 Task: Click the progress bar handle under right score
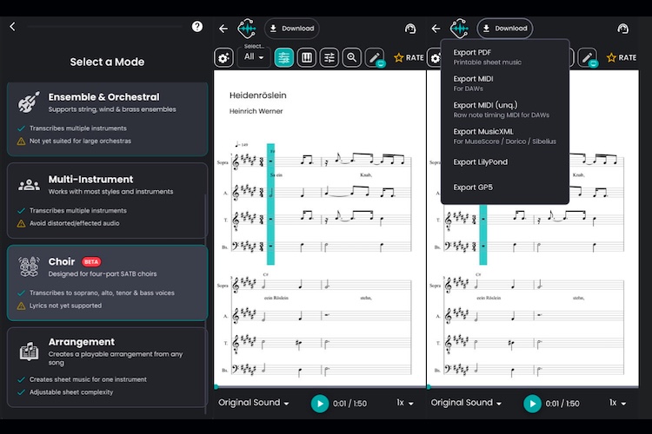pos(429,386)
